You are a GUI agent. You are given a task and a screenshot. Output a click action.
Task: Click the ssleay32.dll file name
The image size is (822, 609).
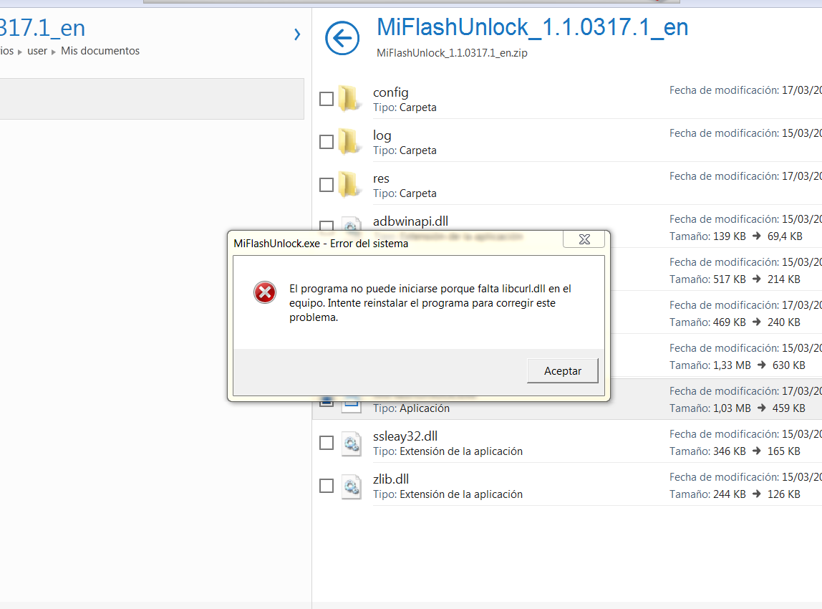(x=405, y=436)
